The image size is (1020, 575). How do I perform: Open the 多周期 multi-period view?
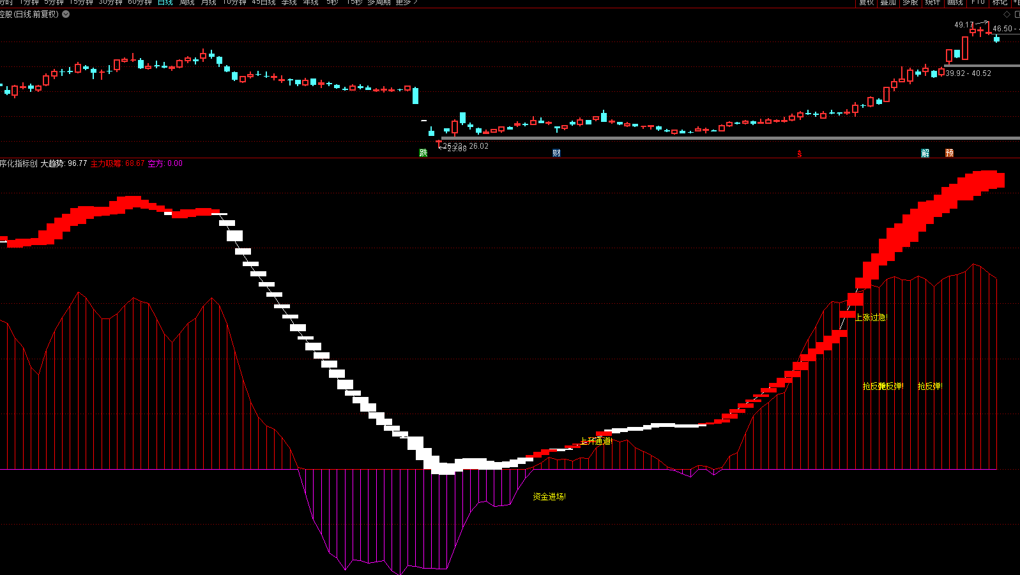(x=378, y=3)
